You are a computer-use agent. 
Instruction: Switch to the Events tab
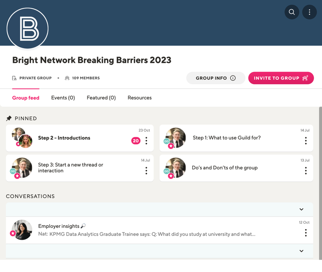click(x=63, y=97)
